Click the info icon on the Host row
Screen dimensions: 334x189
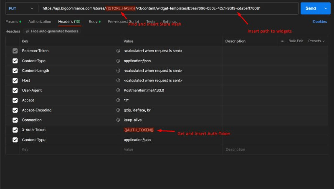(x=118, y=81)
